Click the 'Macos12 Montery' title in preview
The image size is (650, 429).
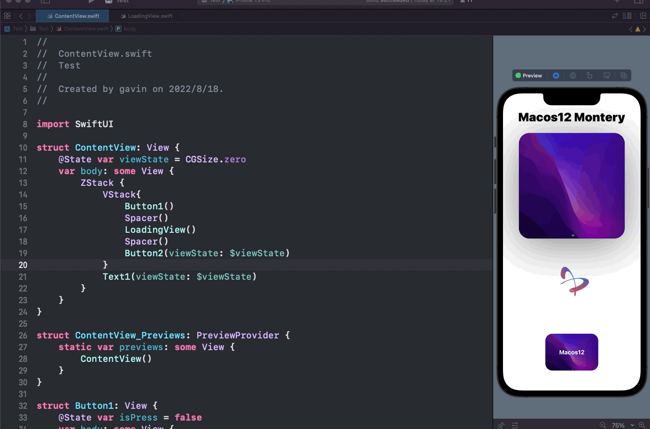click(572, 117)
